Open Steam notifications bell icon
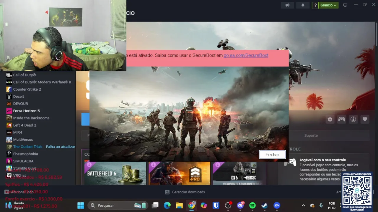Screen dimensions: 378x212 click(x=303, y=5)
